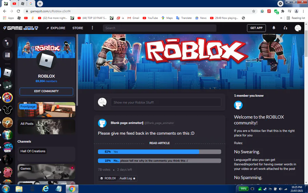Open the READ ARTICLE link
This screenshot has height=193, width=308.
[159, 143]
